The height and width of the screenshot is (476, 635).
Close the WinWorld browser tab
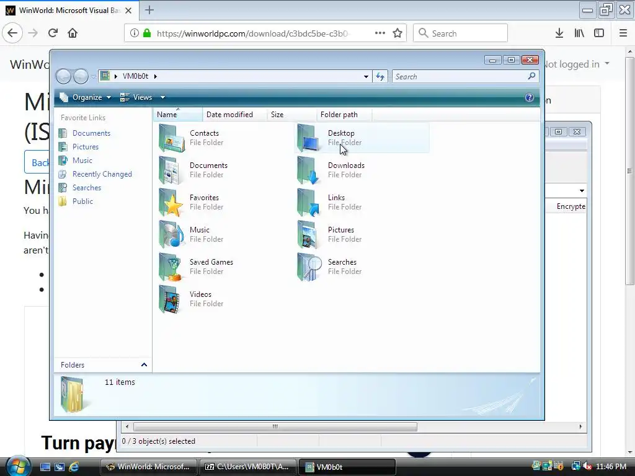(x=128, y=11)
